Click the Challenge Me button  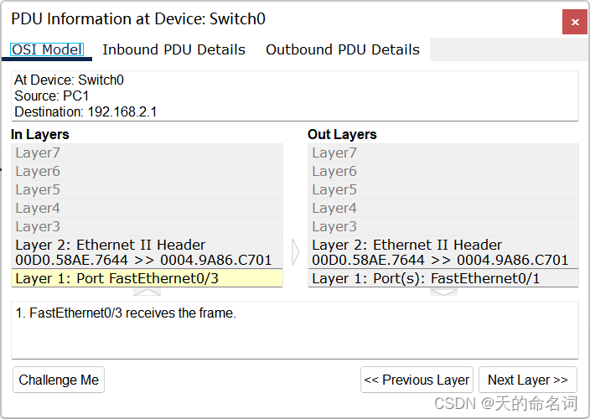[59, 380]
